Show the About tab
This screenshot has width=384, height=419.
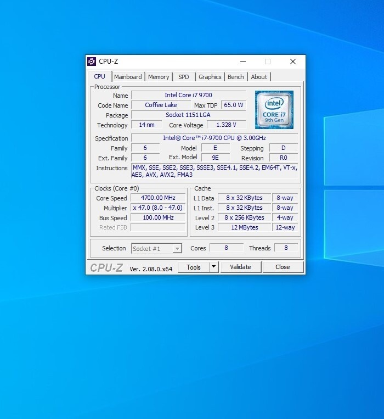(259, 77)
